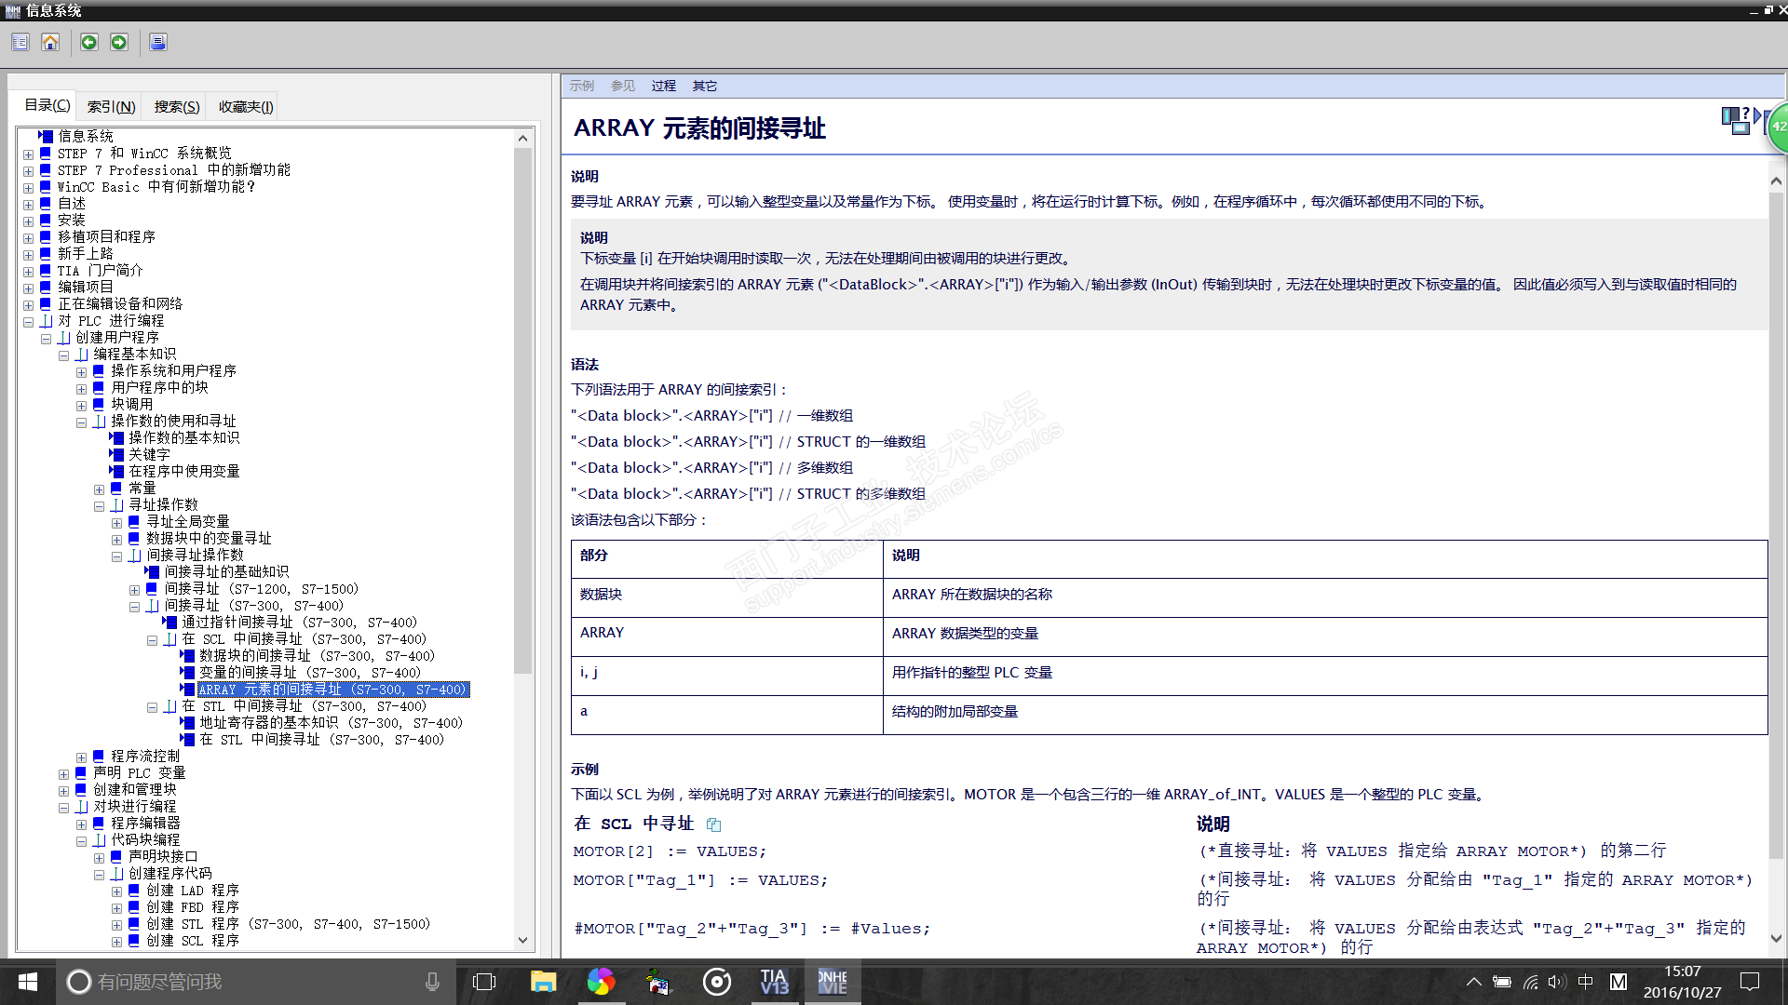Expand the 程序流程控制 tree node
Image resolution: width=1788 pixels, height=1005 pixels.
pos(81,757)
